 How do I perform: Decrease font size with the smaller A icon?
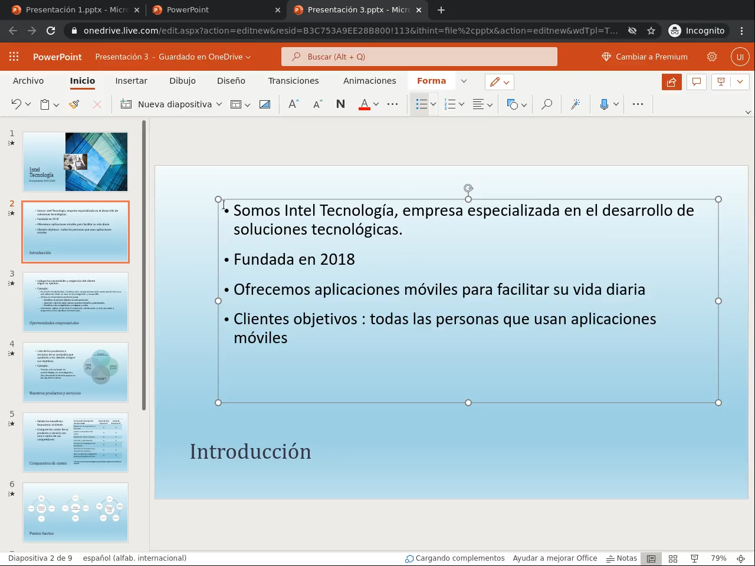tap(317, 104)
